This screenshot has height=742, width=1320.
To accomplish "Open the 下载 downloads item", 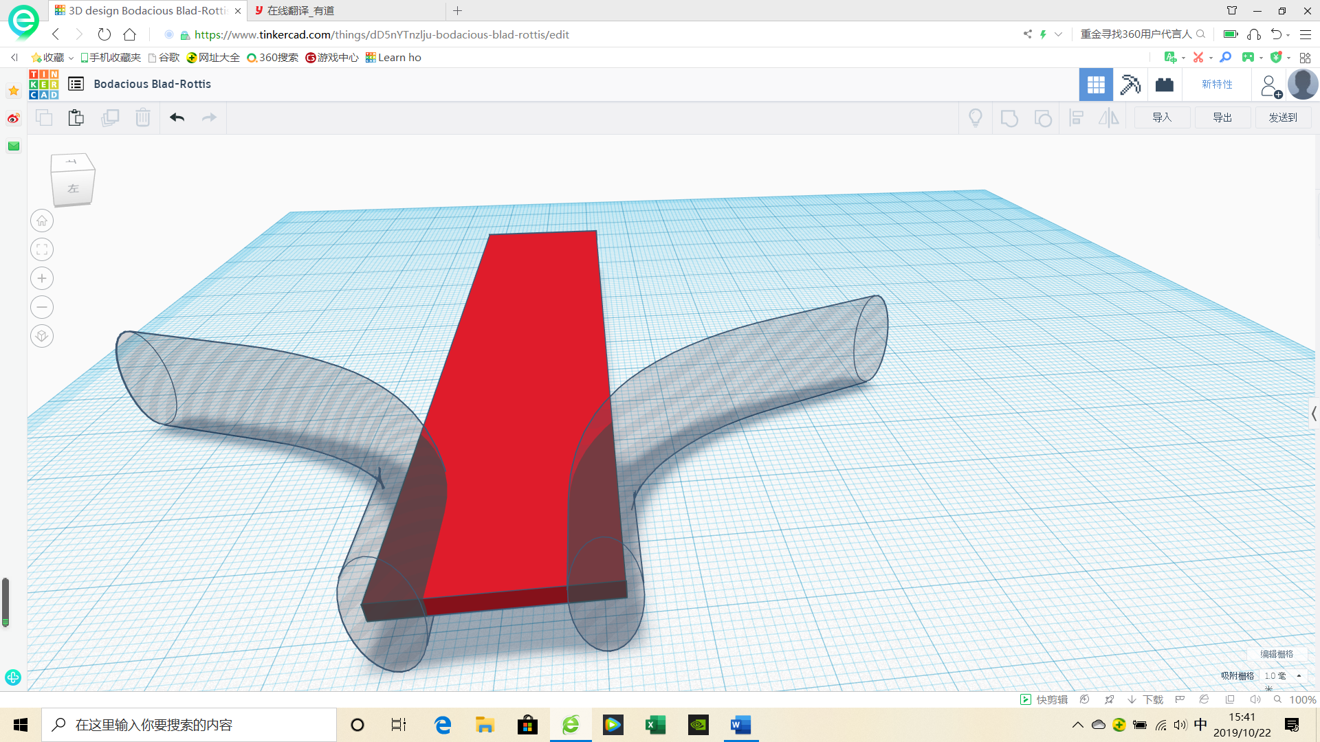I will [1145, 699].
